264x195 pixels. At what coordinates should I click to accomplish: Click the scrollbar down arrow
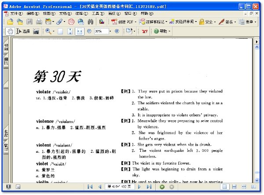click(257, 180)
